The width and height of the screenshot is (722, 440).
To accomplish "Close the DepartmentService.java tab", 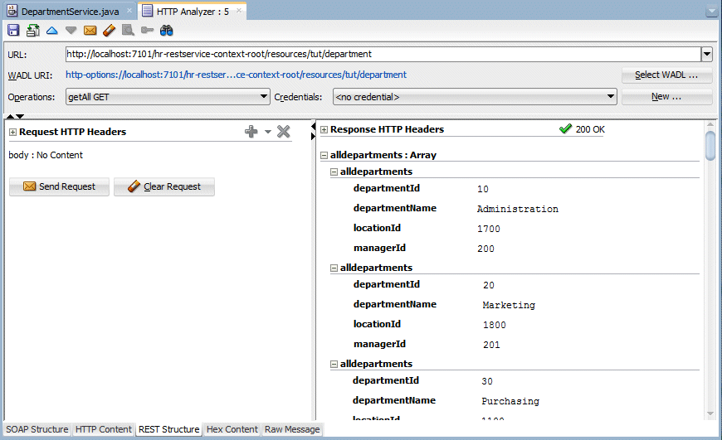I will (129, 10).
